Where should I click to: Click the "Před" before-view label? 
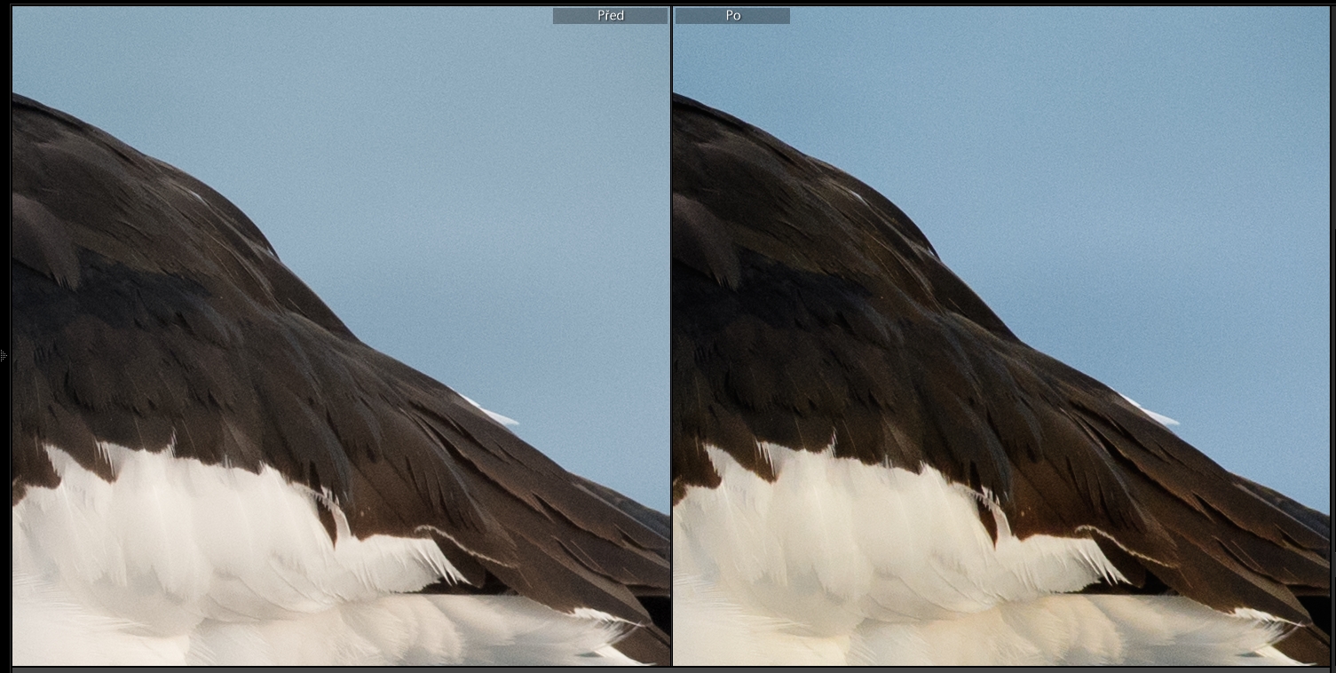pos(610,16)
